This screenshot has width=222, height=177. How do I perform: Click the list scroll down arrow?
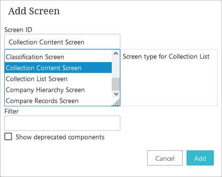pos(116,94)
